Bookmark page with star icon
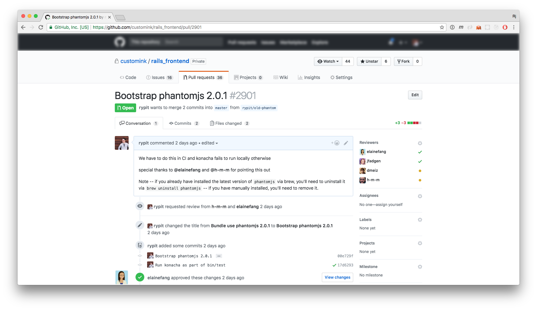 pyautogui.click(x=442, y=27)
